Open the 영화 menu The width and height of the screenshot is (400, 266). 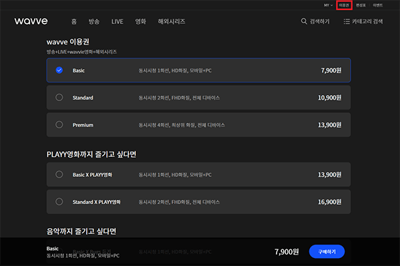click(x=141, y=21)
